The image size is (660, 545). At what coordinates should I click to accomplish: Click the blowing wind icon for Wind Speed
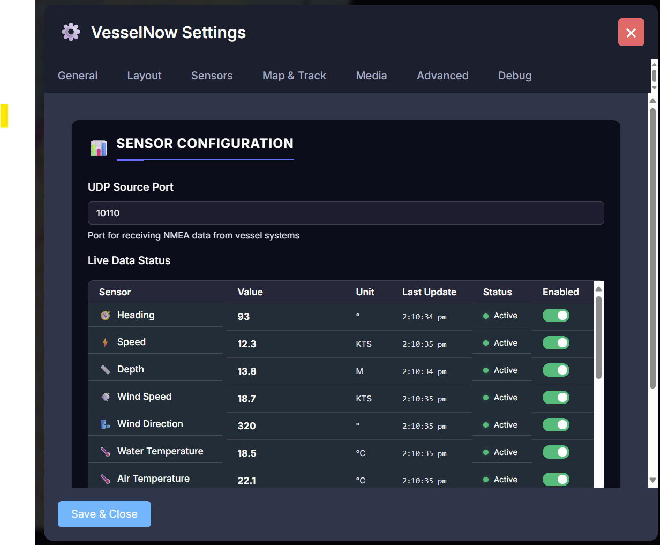point(105,396)
